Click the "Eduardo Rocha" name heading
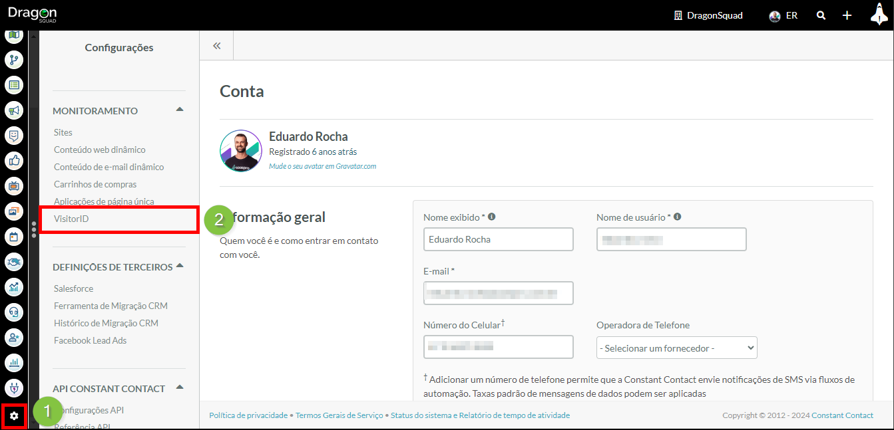The height and width of the screenshot is (430, 894). click(308, 136)
